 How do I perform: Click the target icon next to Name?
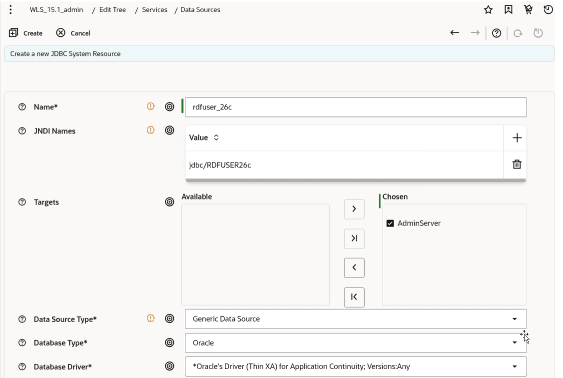(169, 106)
